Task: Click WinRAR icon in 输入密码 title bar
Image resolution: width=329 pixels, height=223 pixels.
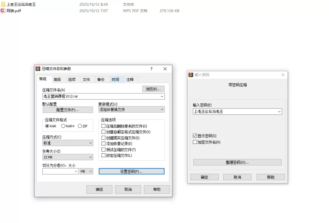Action: click(x=191, y=75)
